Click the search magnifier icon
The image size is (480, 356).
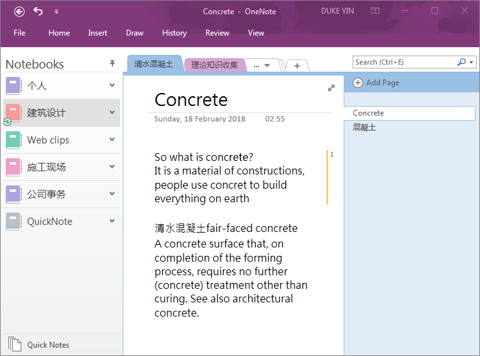(461, 62)
